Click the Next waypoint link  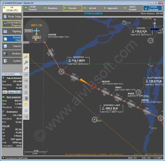point(14,97)
